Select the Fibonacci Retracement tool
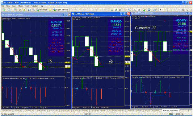 coord(187,10)
